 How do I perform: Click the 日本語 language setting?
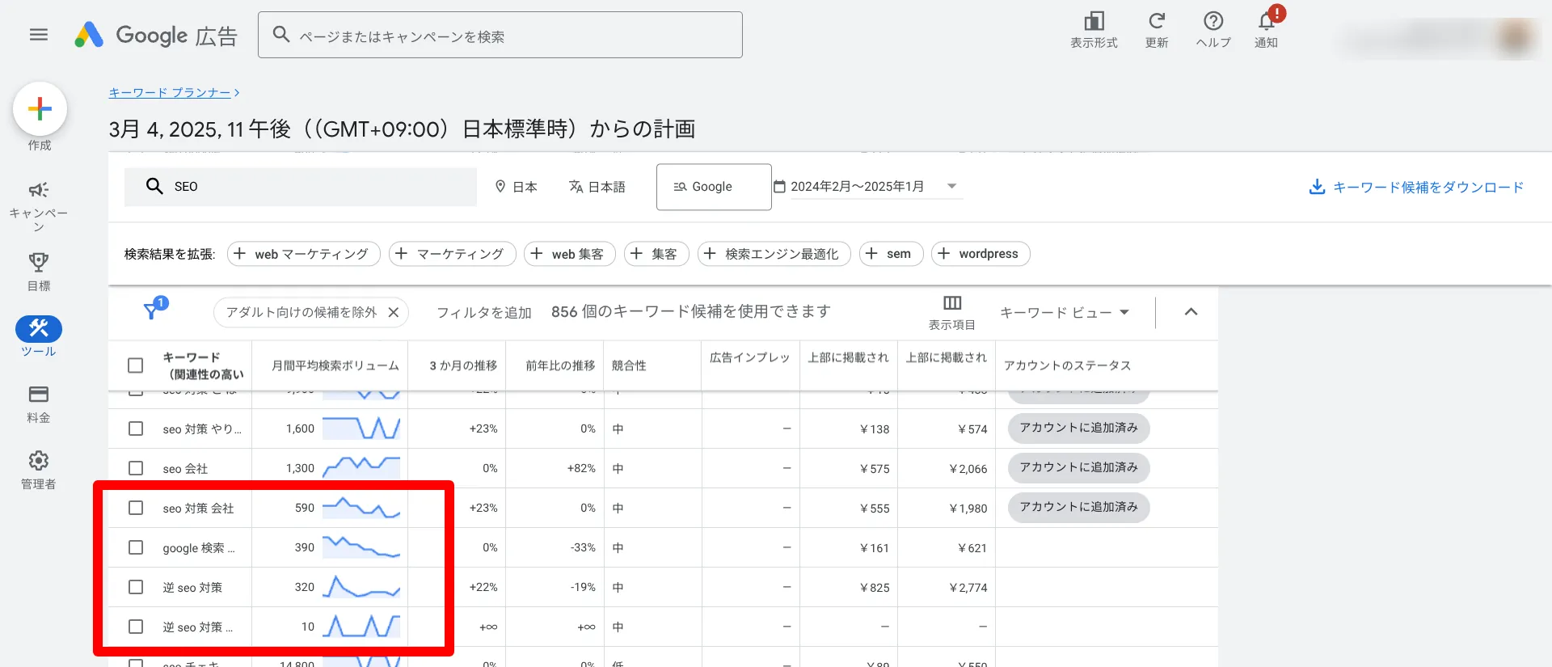597,187
